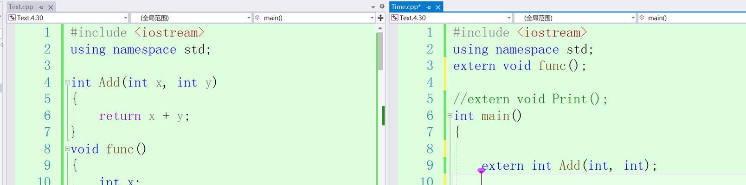Click the project icon in left Text.4.30 dropdown
The height and width of the screenshot is (185, 746).
pos(13,18)
